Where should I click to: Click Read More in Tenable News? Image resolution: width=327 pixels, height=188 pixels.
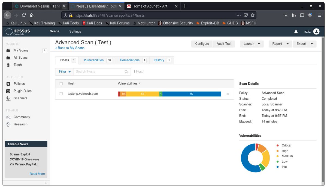coord(37,174)
